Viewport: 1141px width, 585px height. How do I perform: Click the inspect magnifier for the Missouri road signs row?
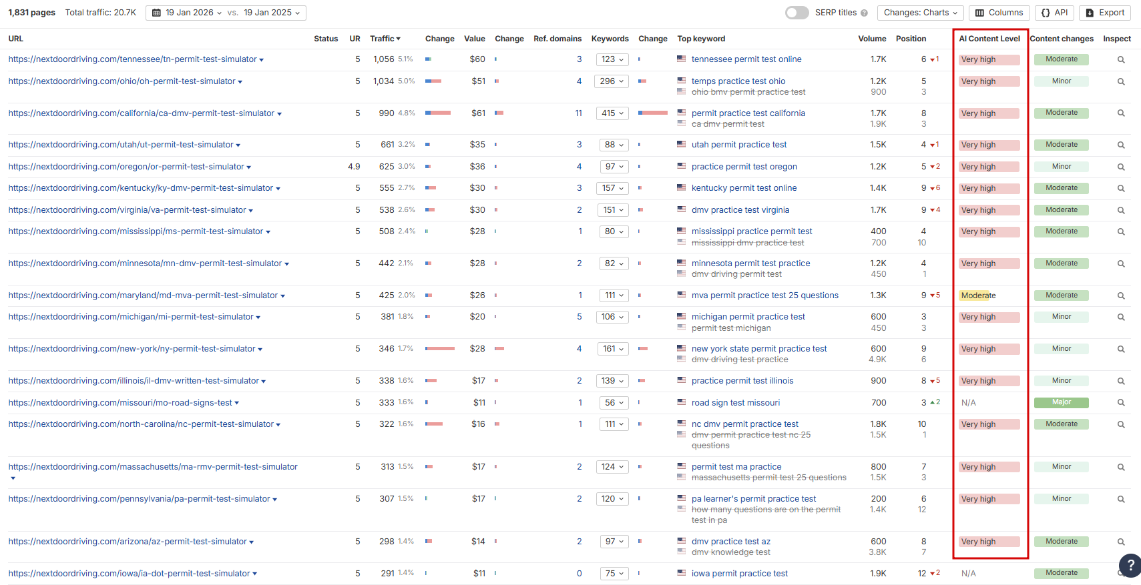1121,403
